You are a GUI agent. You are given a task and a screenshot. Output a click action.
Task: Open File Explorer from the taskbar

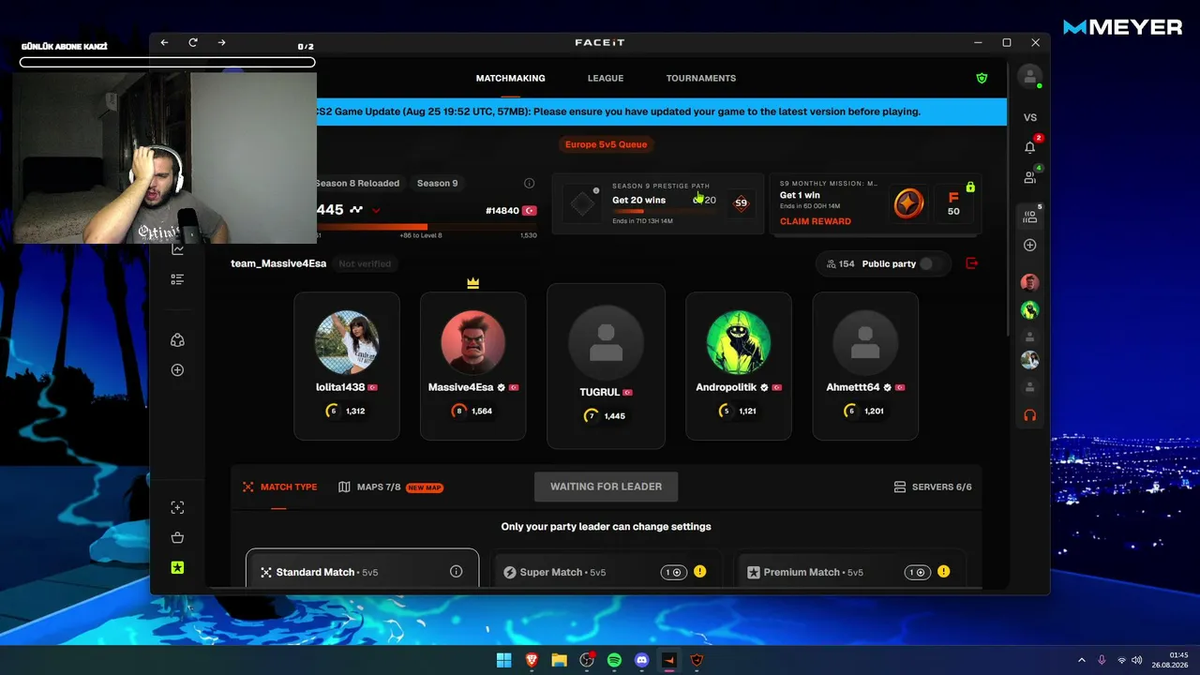coord(559,660)
